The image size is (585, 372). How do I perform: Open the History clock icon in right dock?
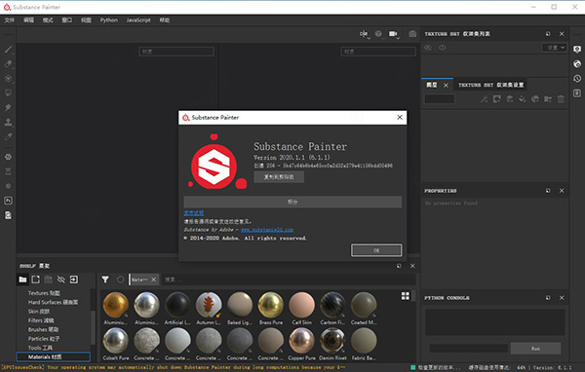click(577, 78)
